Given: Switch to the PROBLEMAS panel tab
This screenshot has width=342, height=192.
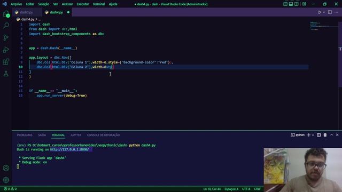Looking at the screenshot, I should pos(25,135).
